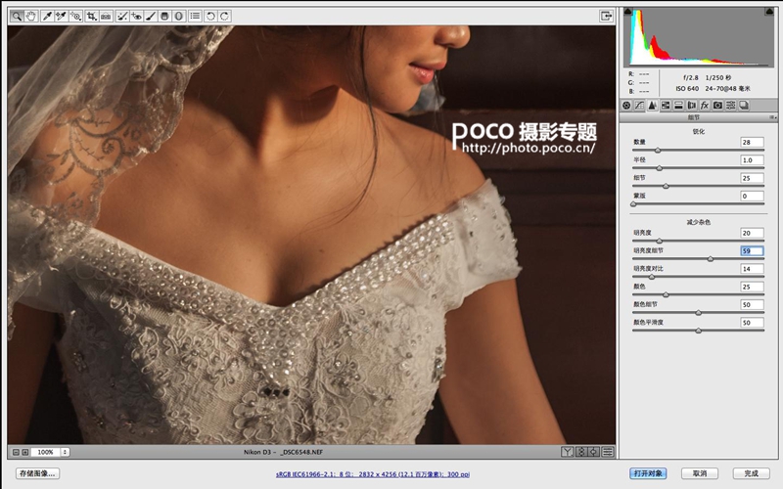
Task: Click the Luminance Contrast slider handle
Action: click(651, 277)
